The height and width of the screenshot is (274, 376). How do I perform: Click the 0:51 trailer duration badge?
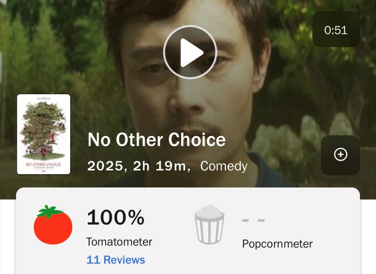click(336, 30)
